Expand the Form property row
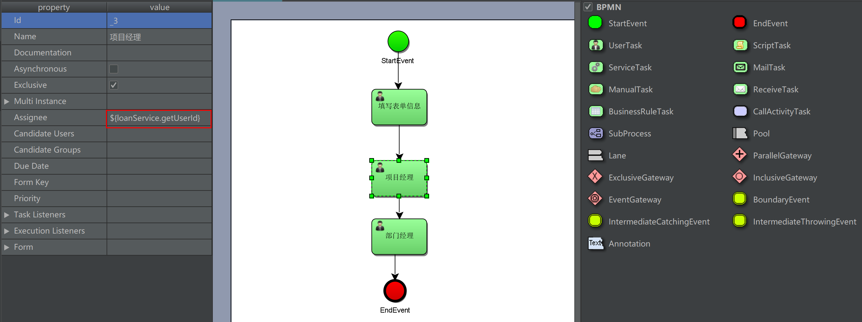 (x=6, y=247)
